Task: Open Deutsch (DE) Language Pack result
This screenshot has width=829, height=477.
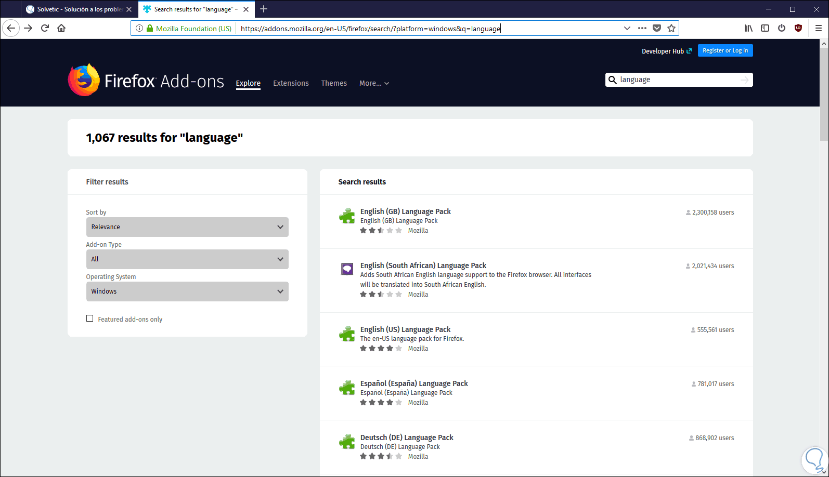Action: (x=407, y=438)
